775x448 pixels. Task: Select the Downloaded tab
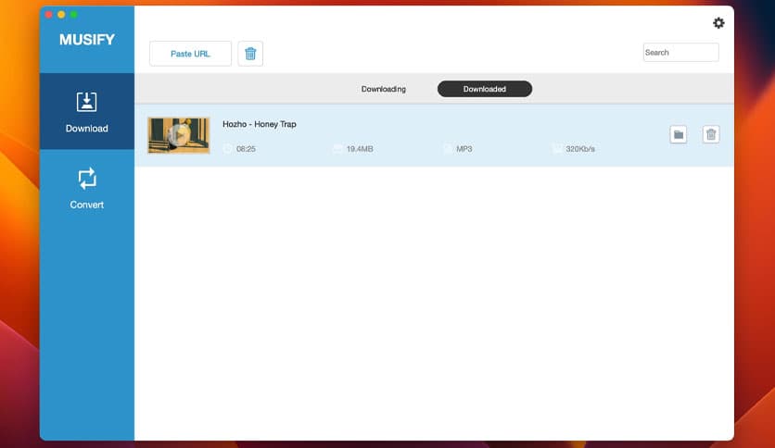[484, 89]
